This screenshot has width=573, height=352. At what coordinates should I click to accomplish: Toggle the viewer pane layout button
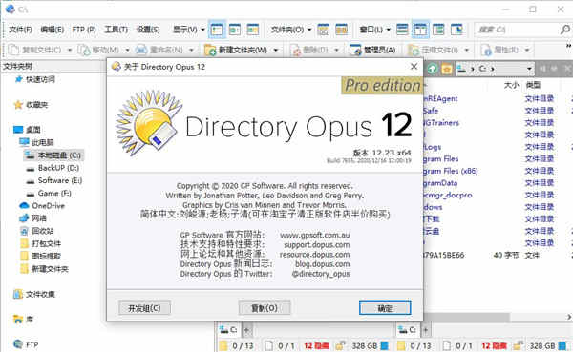point(456,30)
